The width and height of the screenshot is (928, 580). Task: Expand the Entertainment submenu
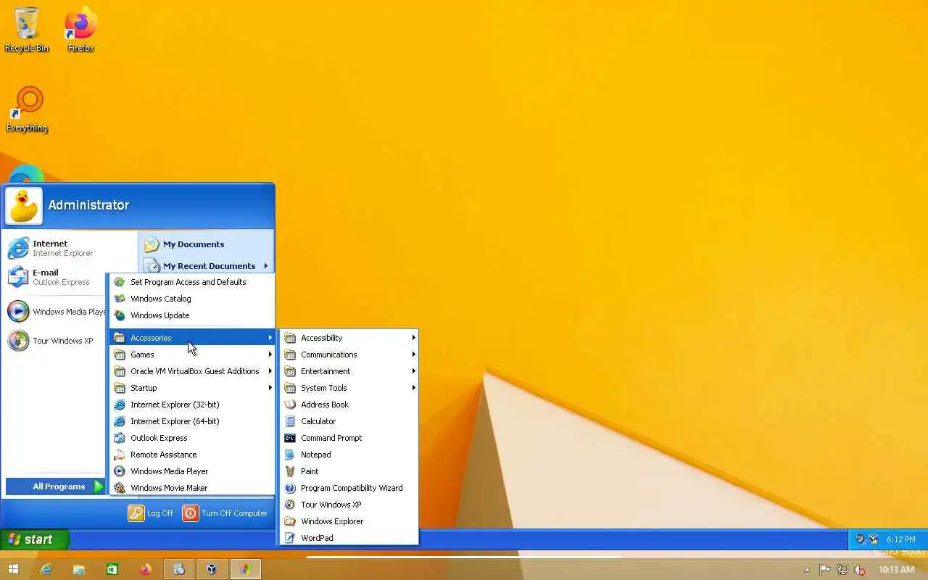click(x=349, y=371)
